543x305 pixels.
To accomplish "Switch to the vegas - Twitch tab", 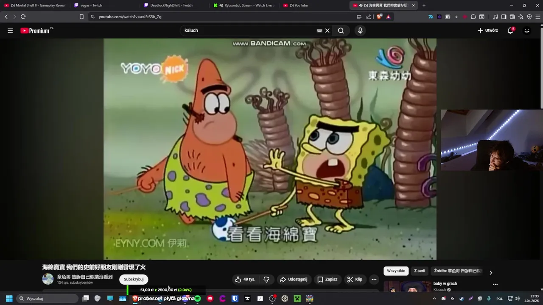I will [x=104, y=6].
